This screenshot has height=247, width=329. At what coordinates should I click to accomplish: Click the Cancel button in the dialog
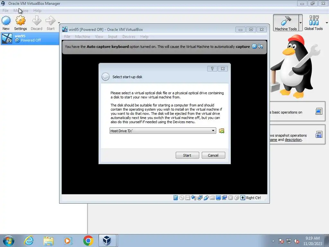[213, 155]
